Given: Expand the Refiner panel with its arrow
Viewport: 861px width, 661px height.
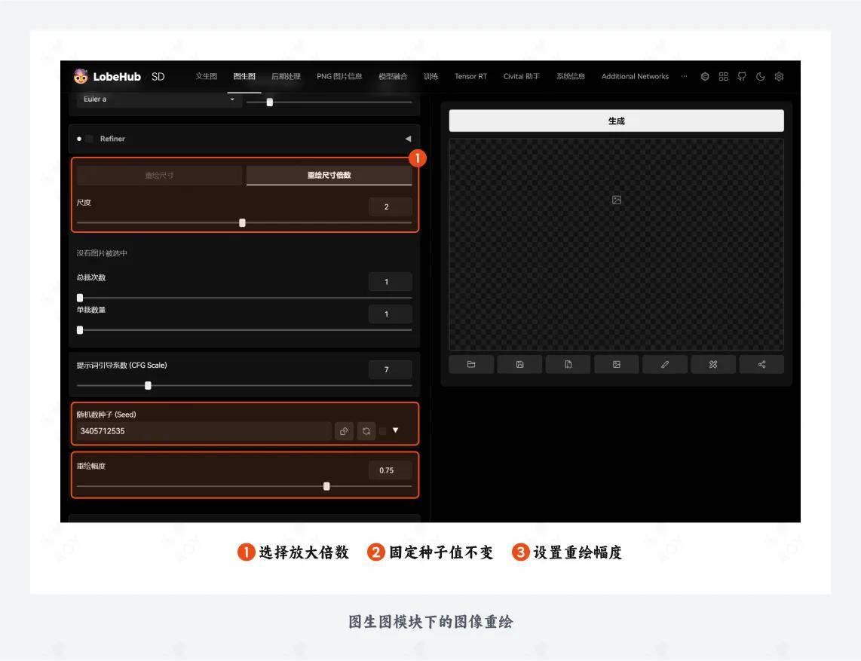Looking at the screenshot, I should click(x=408, y=139).
